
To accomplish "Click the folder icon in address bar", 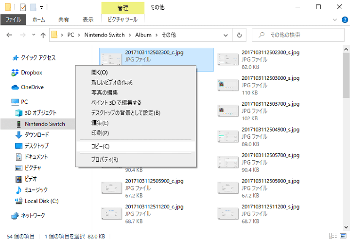I will tap(54, 35).
